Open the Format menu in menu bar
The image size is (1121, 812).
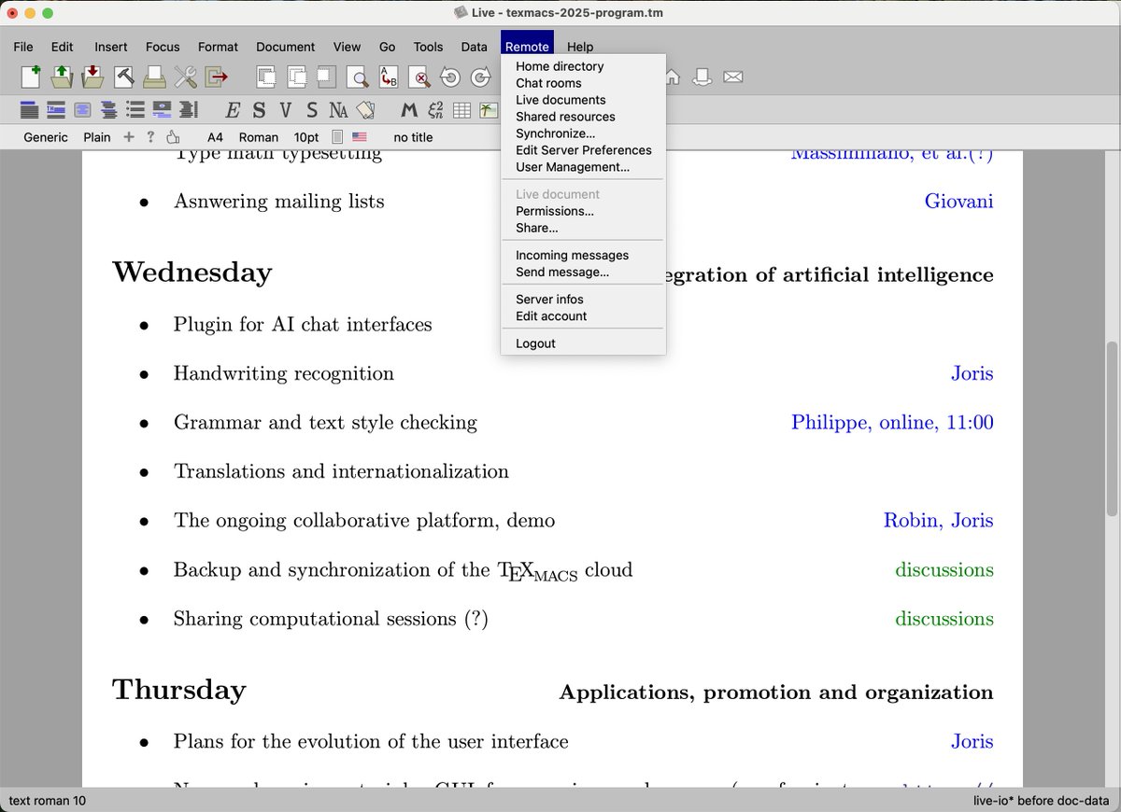click(218, 47)
